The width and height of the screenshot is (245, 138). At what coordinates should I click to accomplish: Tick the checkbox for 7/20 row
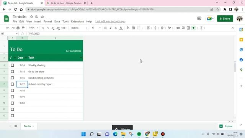click(12, 103)
